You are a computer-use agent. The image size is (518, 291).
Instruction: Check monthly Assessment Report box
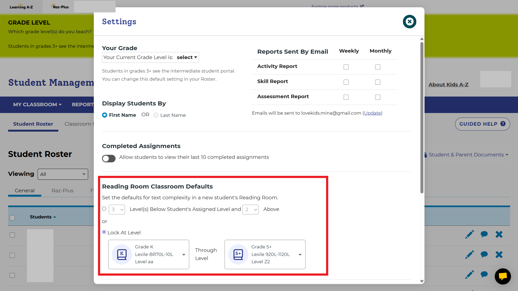coord(377,97)
